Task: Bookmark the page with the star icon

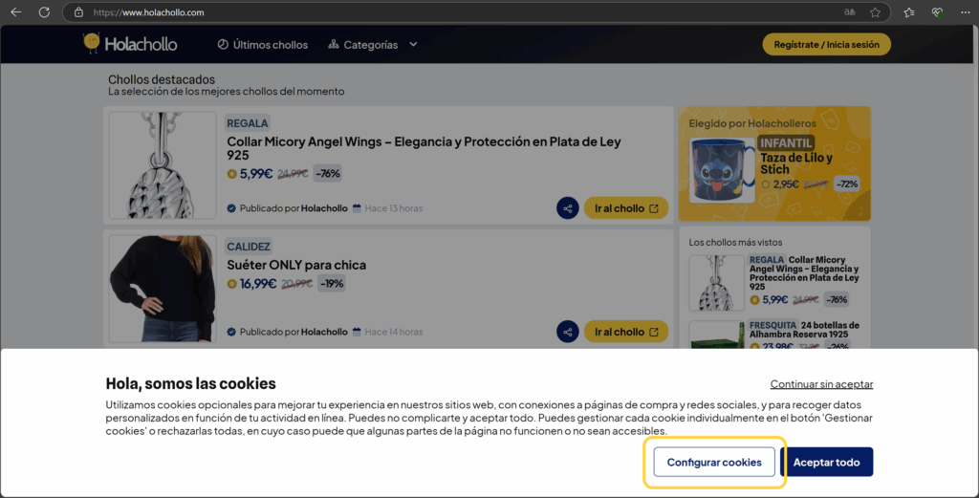Action: click(875, 12)
